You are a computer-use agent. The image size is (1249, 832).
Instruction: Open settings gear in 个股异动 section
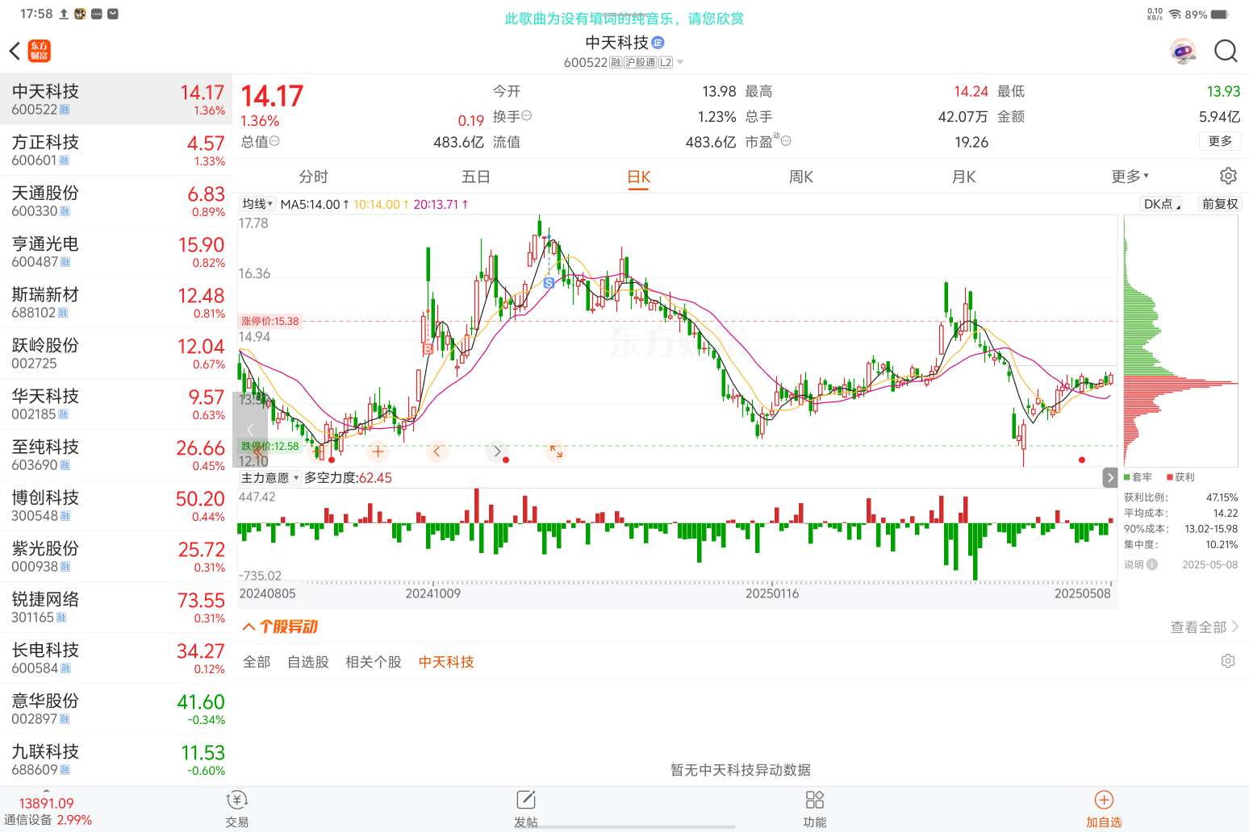point(1228,661)
